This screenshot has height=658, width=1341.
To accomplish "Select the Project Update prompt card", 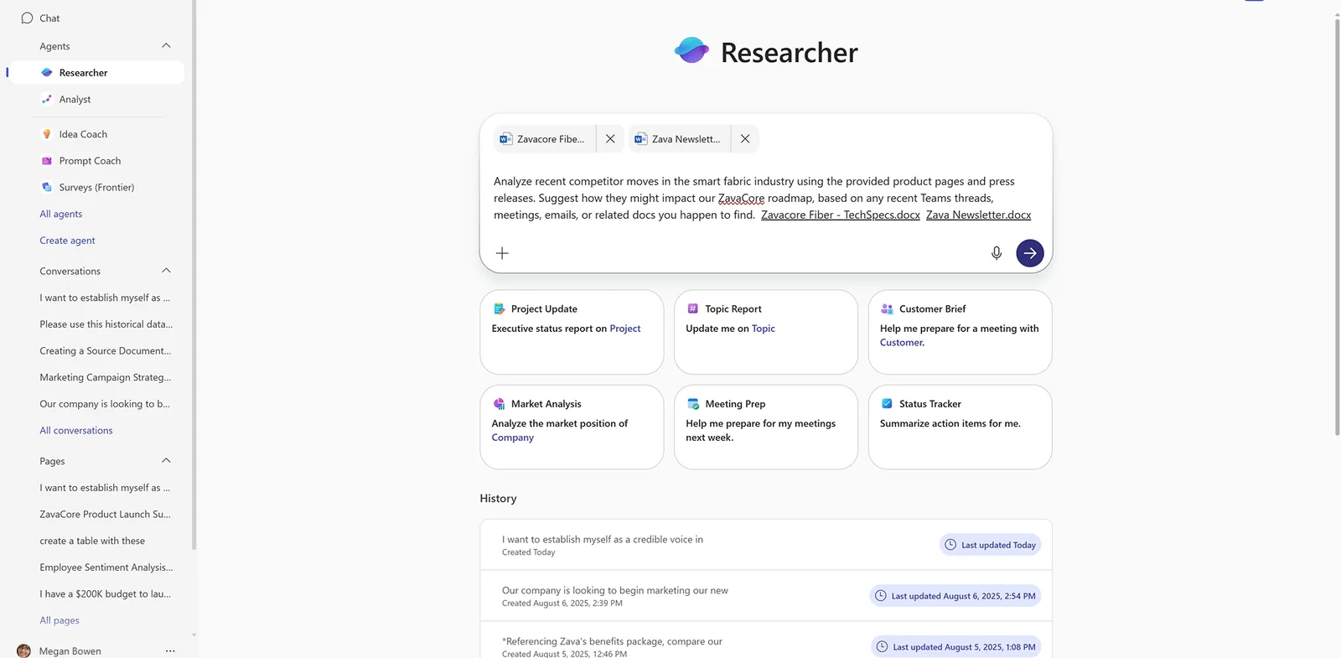I will click(572, 332).
